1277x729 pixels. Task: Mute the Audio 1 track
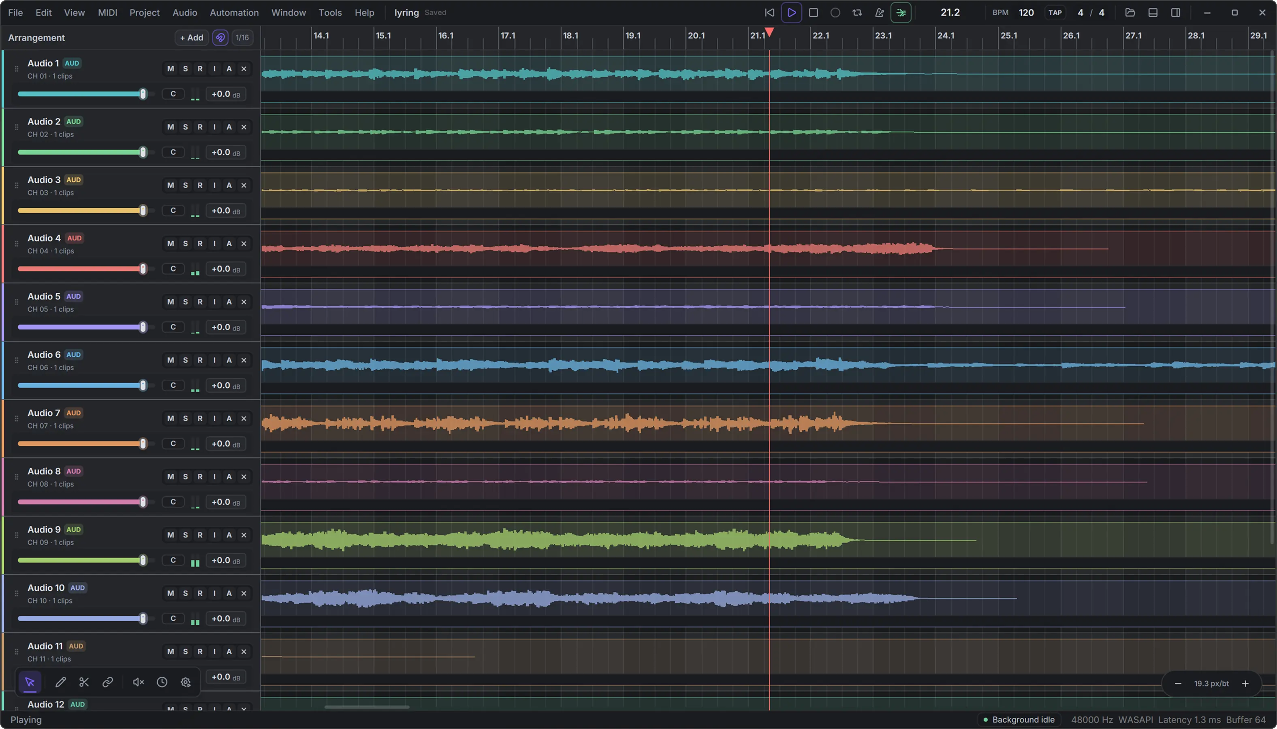(171, 68)
